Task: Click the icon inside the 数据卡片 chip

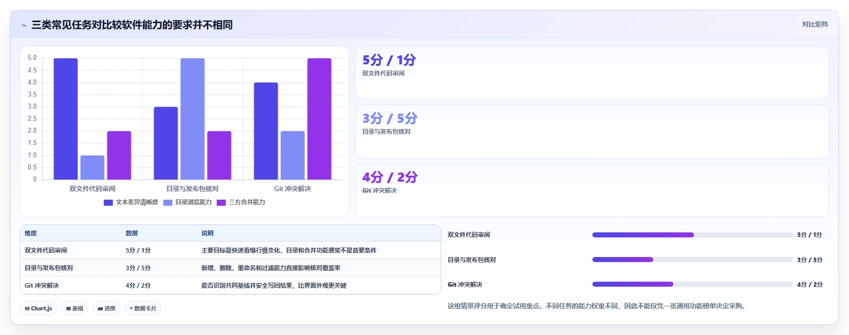Action: pyautogui.click(x=131, y=308)
